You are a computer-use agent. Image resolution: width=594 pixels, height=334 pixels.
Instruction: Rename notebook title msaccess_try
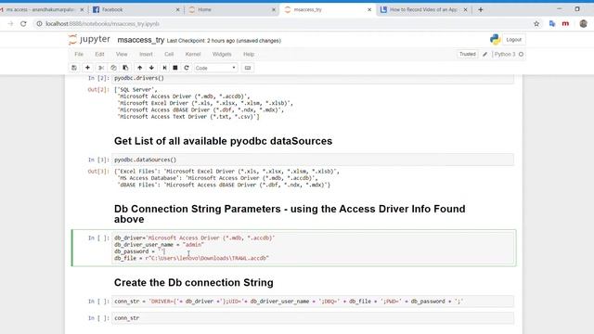click(140, 40)
